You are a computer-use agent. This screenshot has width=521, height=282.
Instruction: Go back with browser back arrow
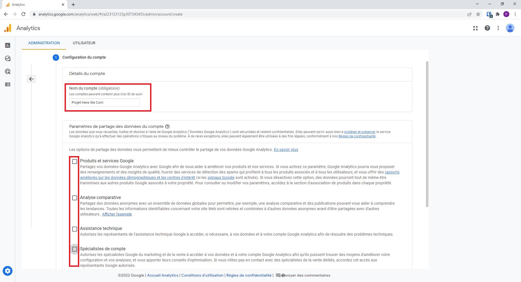pyautogui.click(x=6, y=14)
